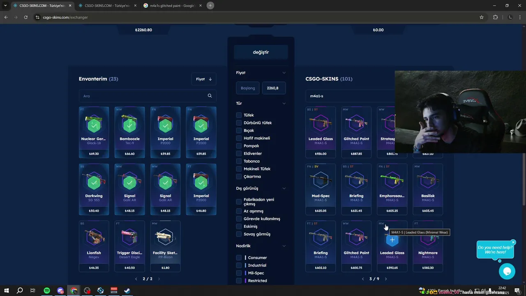526x296 pixels.
Task: Select the Briefing ₺602.10 skin
Action: (x=321, y=247)
